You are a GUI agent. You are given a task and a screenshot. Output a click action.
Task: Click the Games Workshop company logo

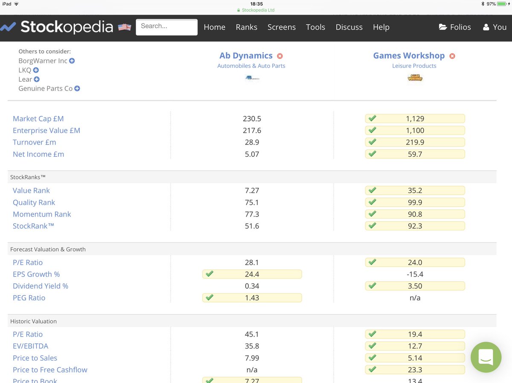pos(415,78)
